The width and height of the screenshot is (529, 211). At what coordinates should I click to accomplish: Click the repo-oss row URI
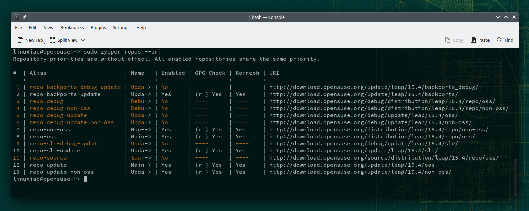click(x=372, y=136)
